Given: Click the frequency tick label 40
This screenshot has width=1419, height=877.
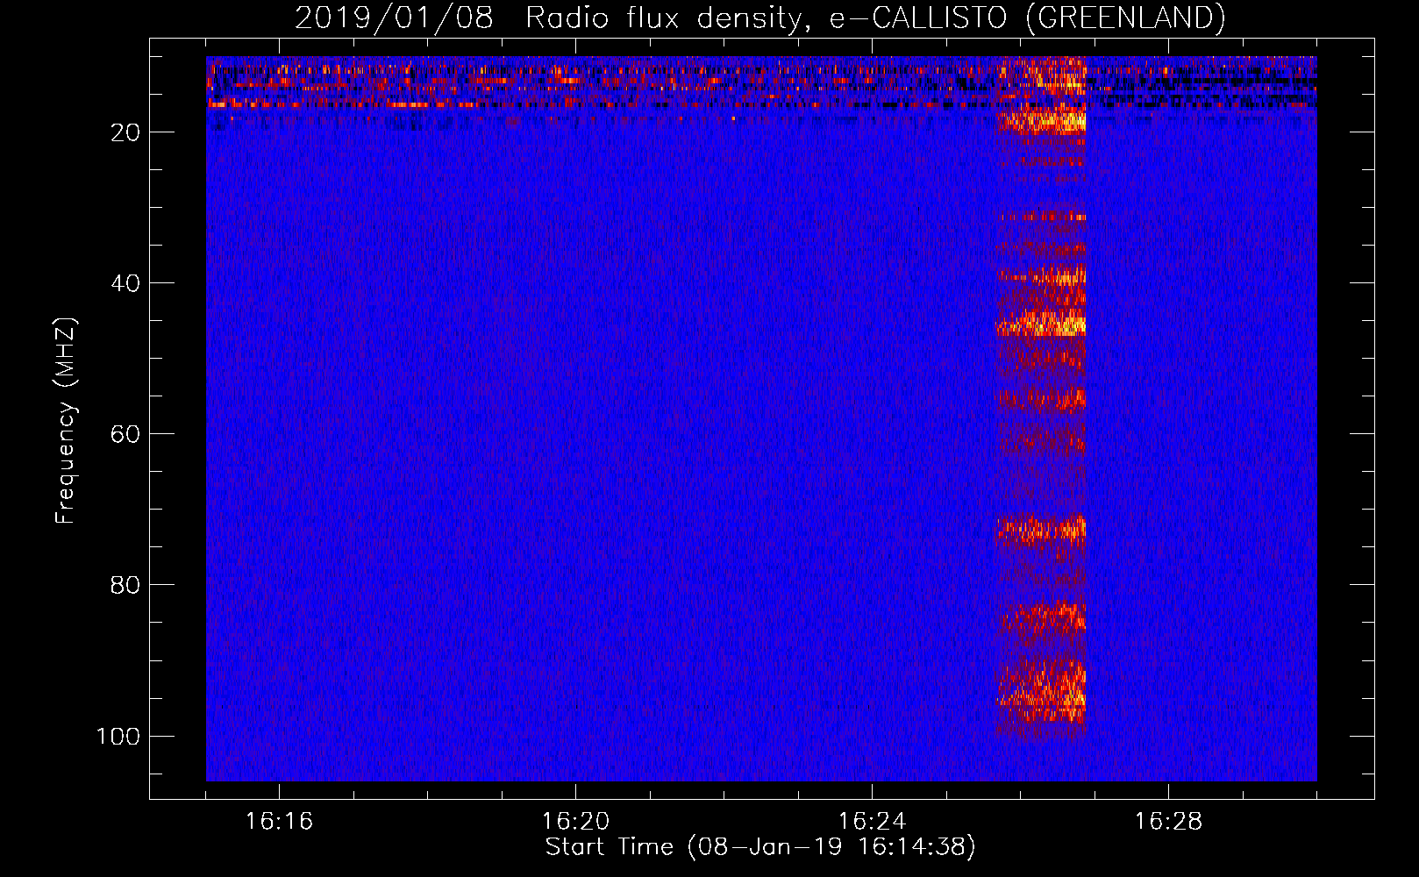Looking at the screenshot, I should coord(125,283).
